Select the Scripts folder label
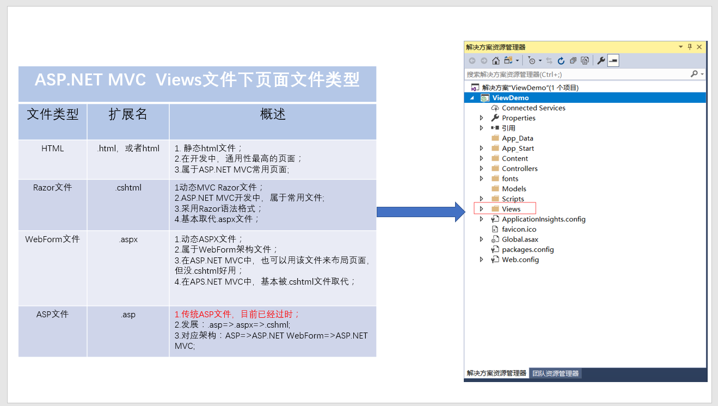718x406 pixels. tap(513, 199)
